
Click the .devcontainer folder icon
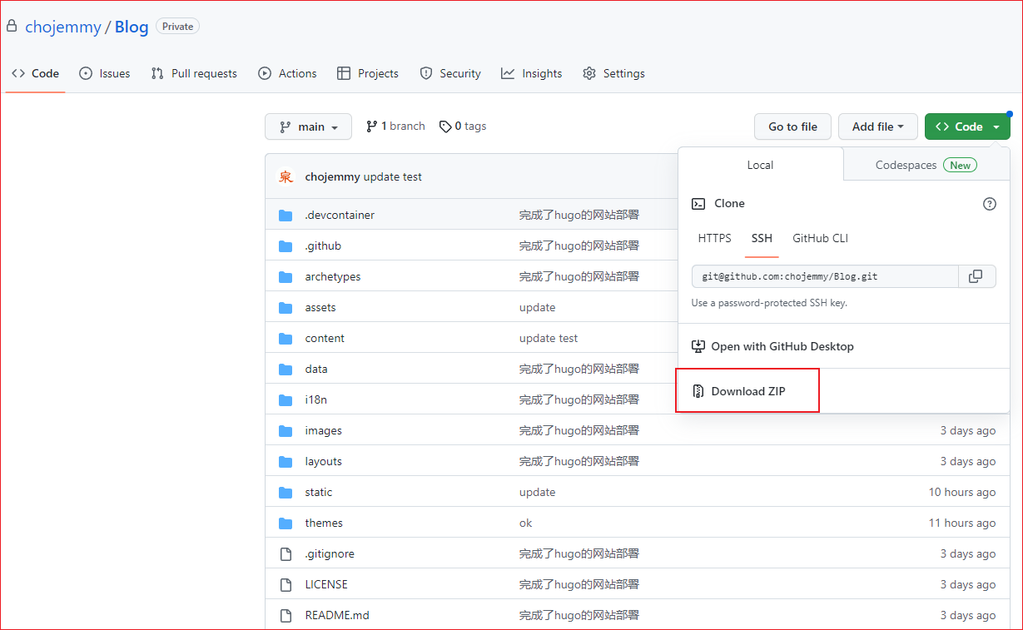[286, 216]
